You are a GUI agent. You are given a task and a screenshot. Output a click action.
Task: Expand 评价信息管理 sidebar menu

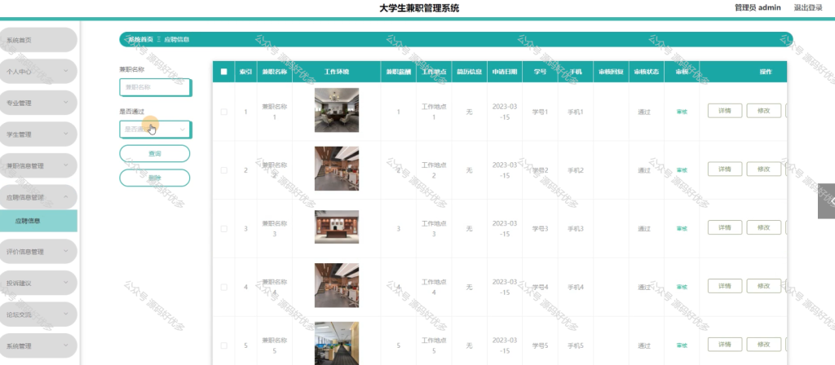click(x=38, y=252)
